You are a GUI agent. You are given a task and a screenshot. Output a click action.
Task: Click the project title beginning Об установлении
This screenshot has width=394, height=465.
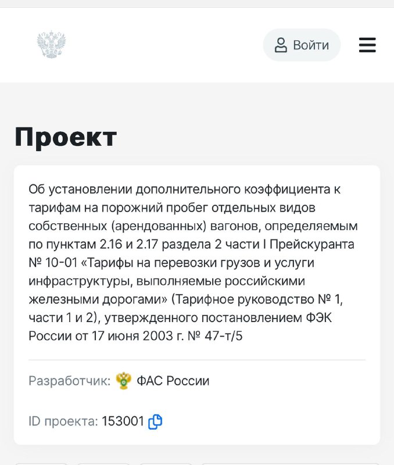(193, 263)
